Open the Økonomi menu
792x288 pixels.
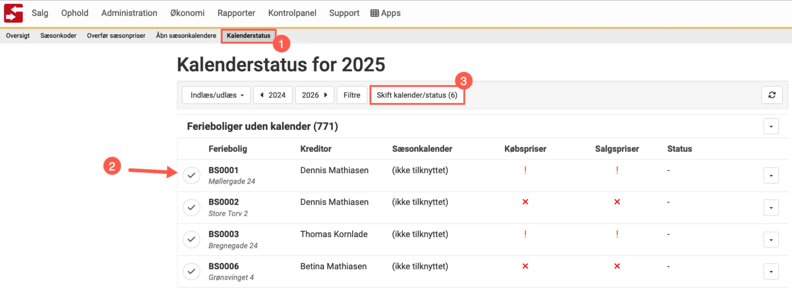point(187,13)
